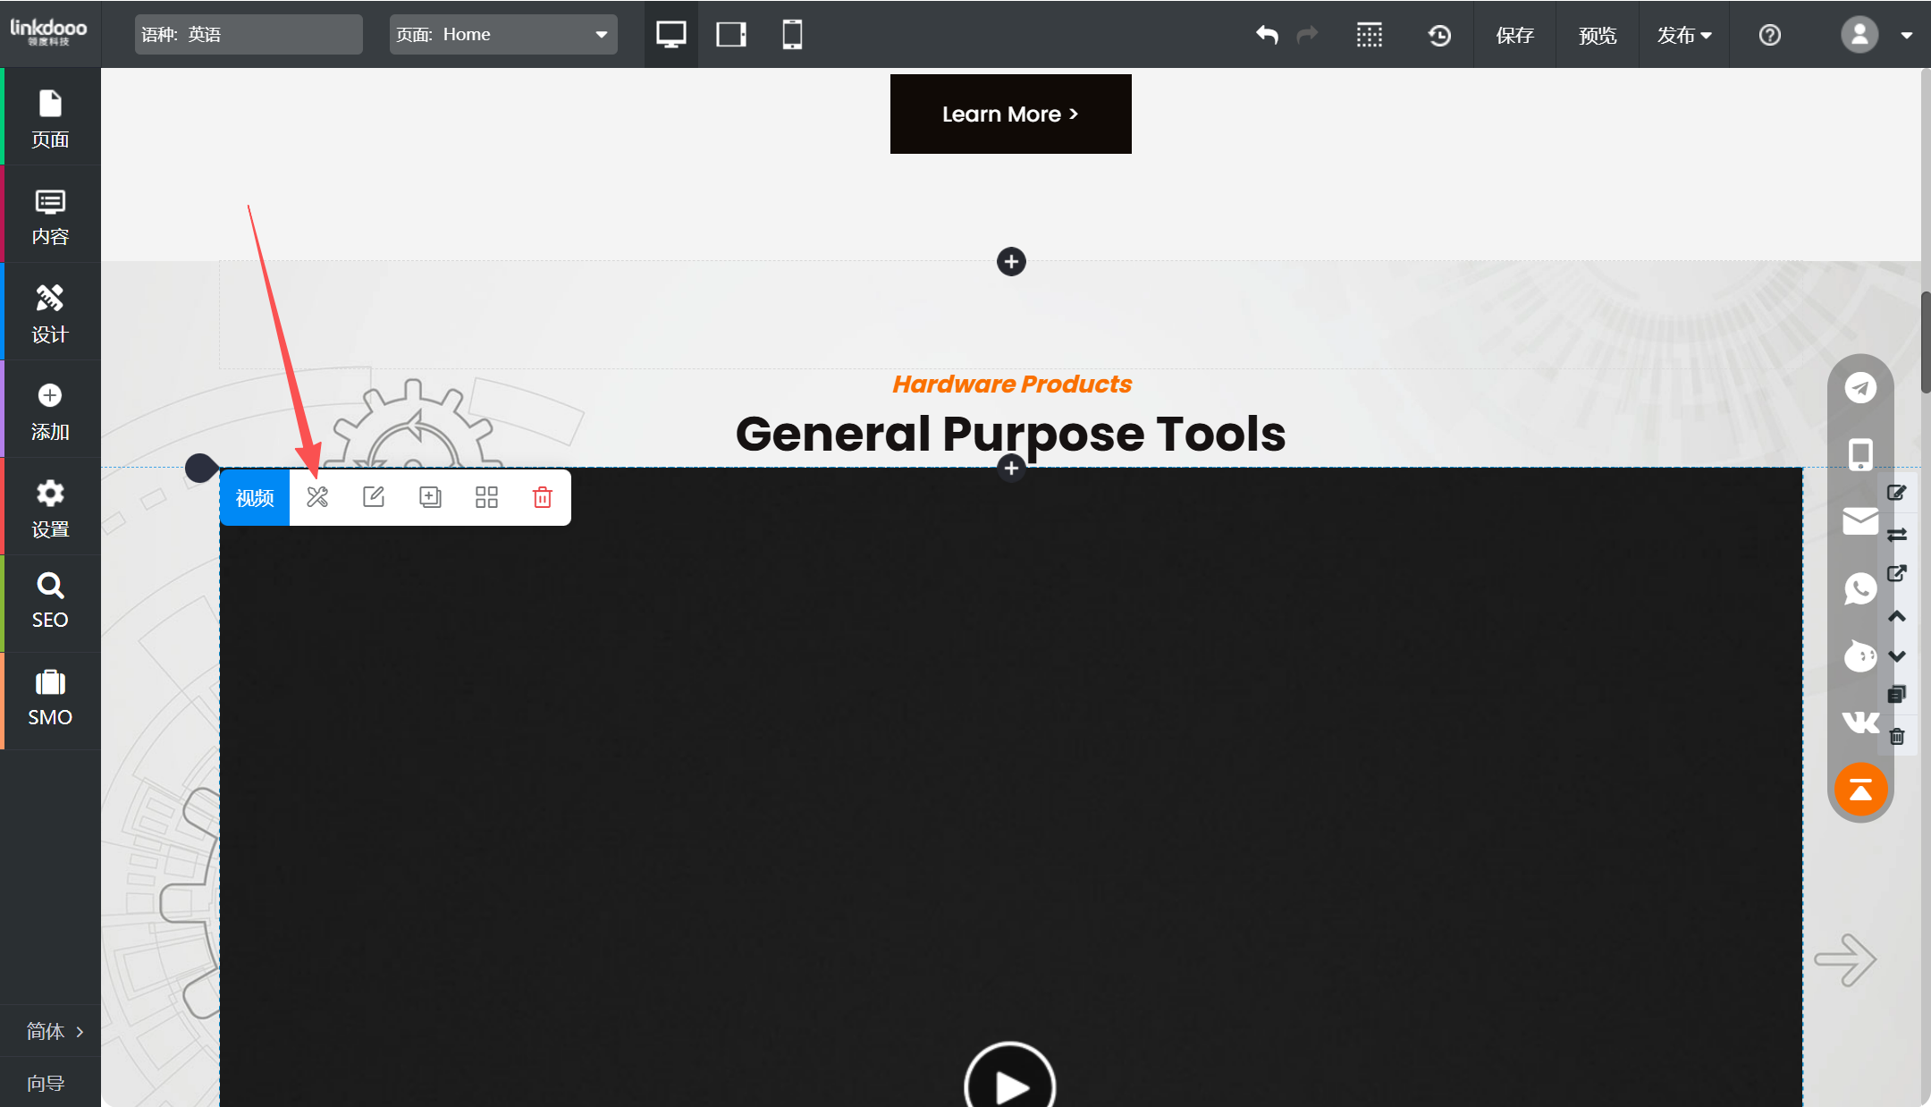Click the video edit pencil icon

point(374,497)
